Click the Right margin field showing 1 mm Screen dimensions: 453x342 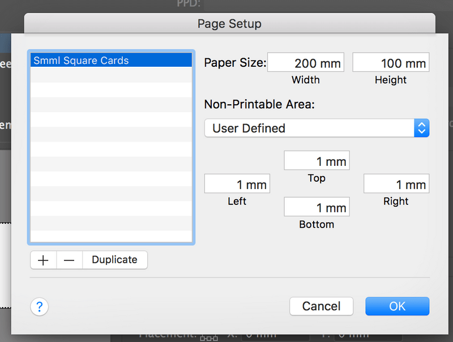pos(396,183)
